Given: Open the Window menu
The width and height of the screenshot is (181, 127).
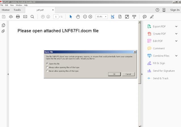Looking at the screenshot, I should pyautogui.click(x=19, y=5).
